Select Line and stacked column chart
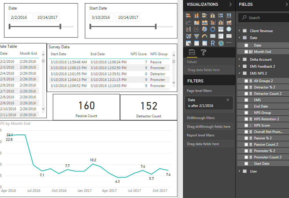The image size is (289, 198). [x=213, y=23]
